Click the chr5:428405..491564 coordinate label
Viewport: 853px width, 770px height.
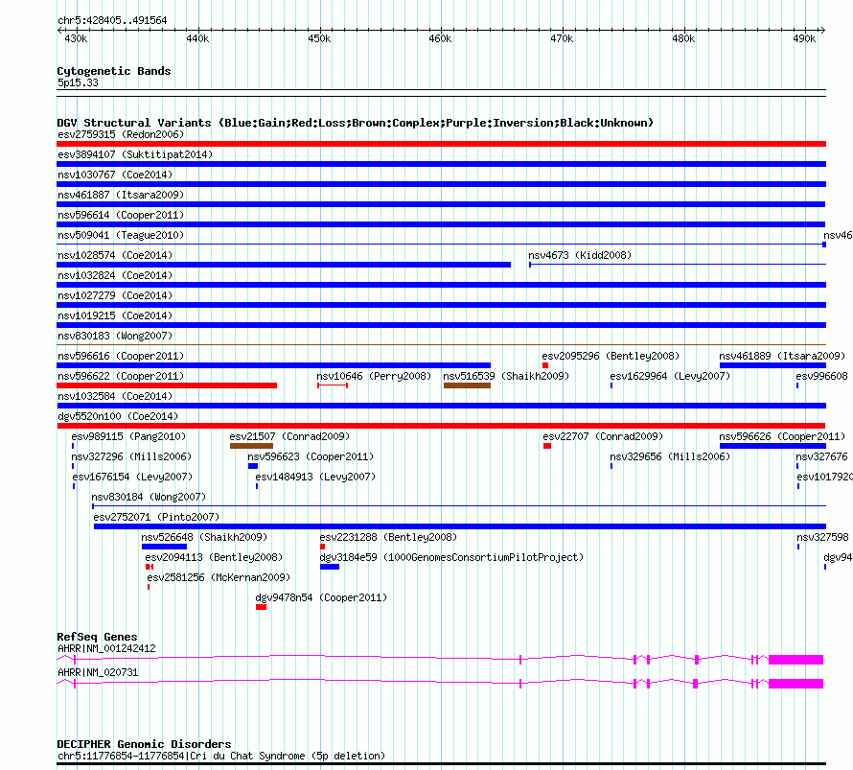click(x=112, y=21)
